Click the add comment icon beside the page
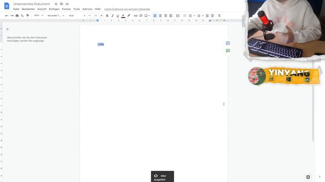This screenshot has height=182, width=325. (x=228, y=43)
